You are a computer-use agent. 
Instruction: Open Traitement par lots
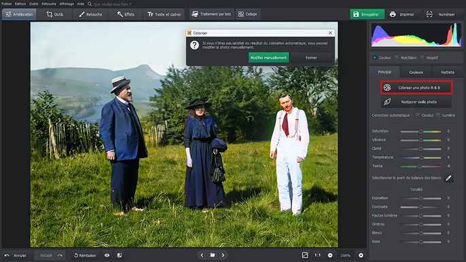[211, 14]
